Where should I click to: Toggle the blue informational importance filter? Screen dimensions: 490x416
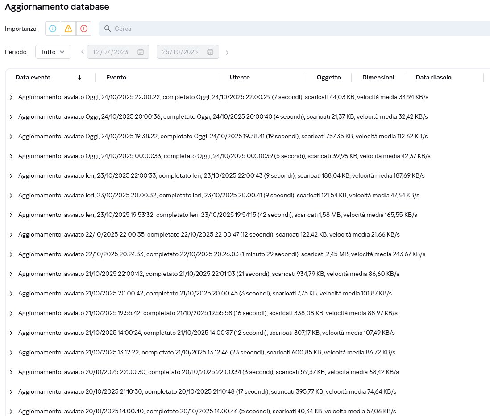pyautogui.click(x=53, y=29)
